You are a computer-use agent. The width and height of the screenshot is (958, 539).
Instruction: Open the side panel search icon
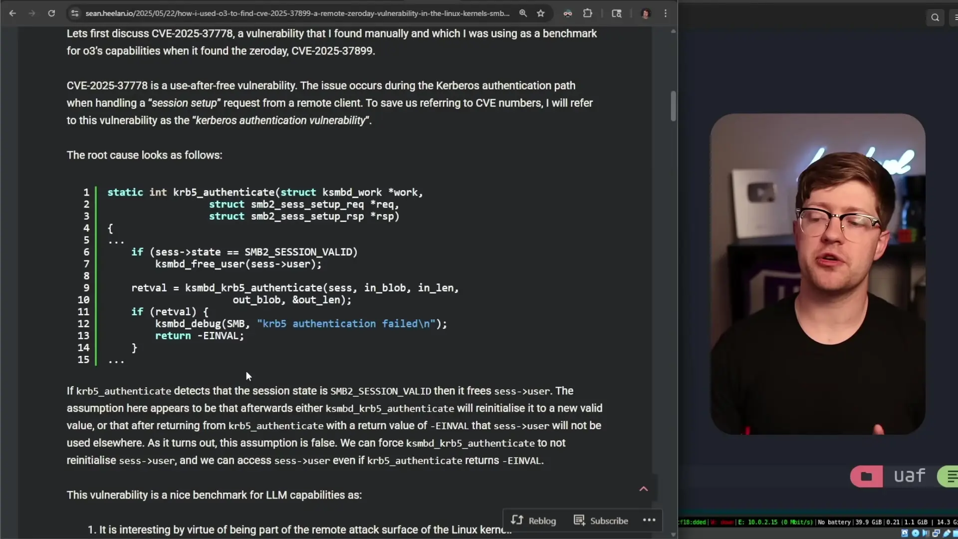pyautogui.click(x=617, y=13)
